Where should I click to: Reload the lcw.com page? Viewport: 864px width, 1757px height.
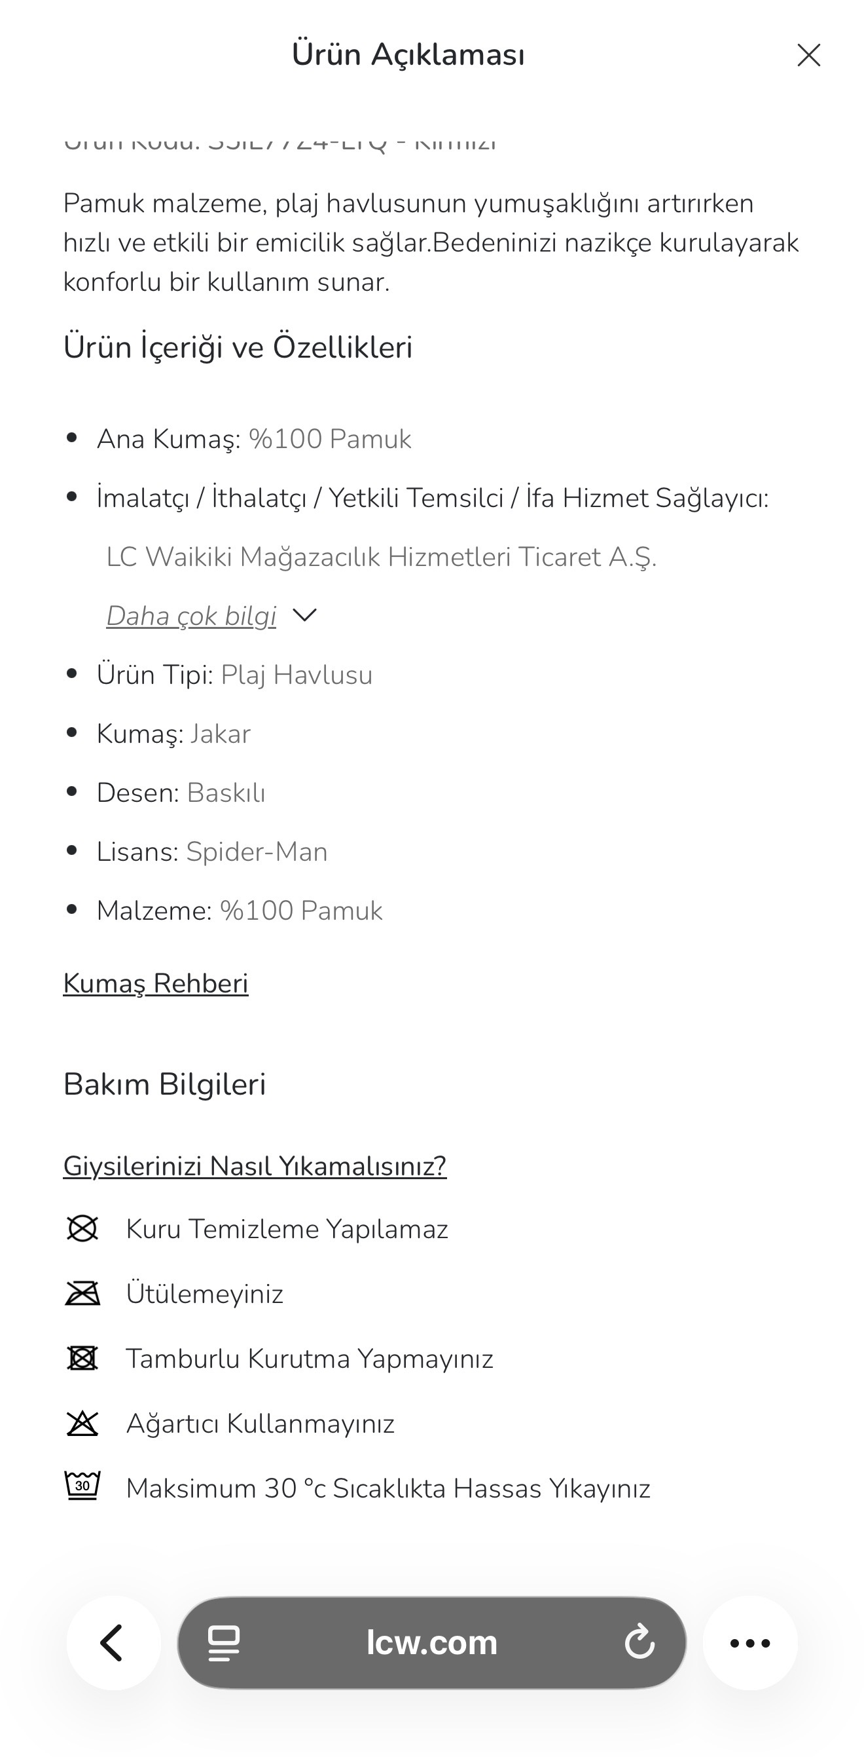pos(639,1642)
